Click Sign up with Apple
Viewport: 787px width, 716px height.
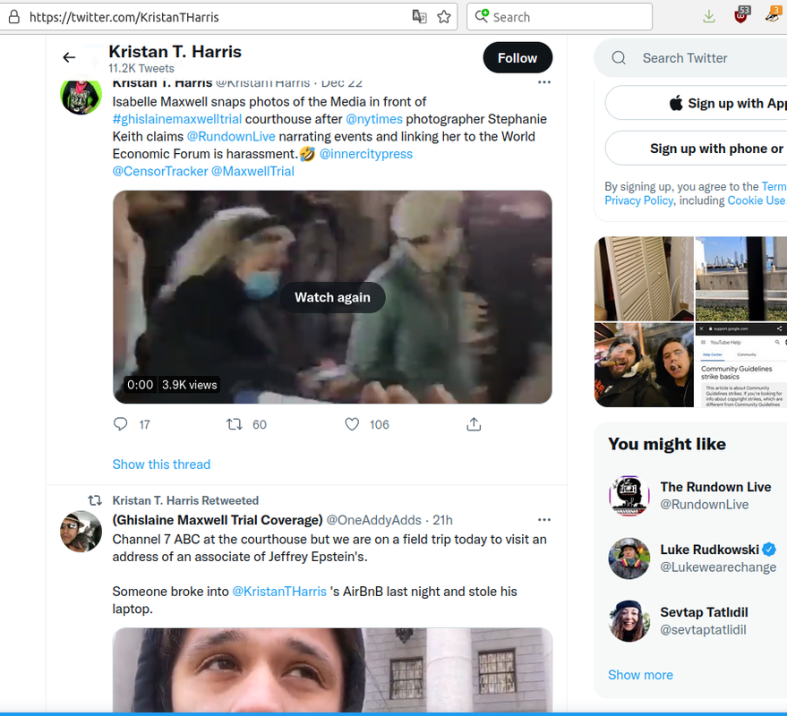(696, 103)
